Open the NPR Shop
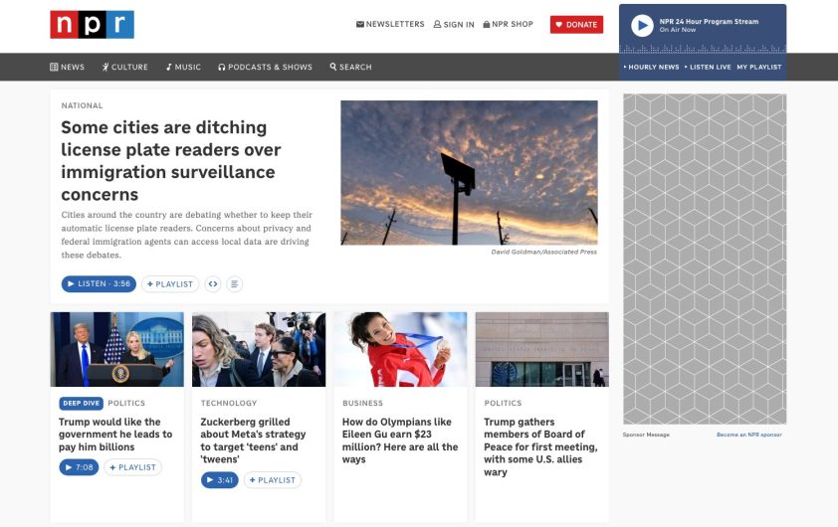 pyautogui.click(x=509, y=24)
